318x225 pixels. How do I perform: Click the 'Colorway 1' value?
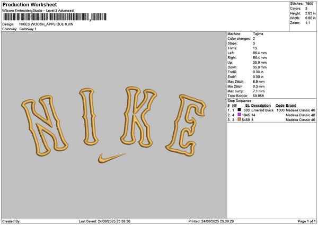point(28,29)
